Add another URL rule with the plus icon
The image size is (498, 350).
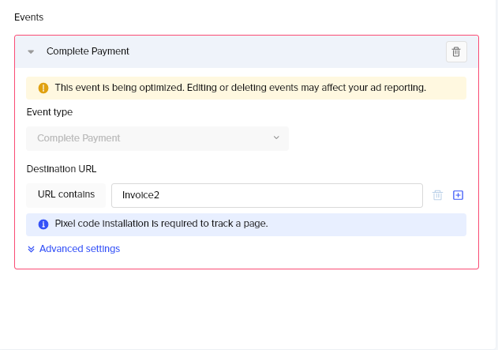coord(458,195)
